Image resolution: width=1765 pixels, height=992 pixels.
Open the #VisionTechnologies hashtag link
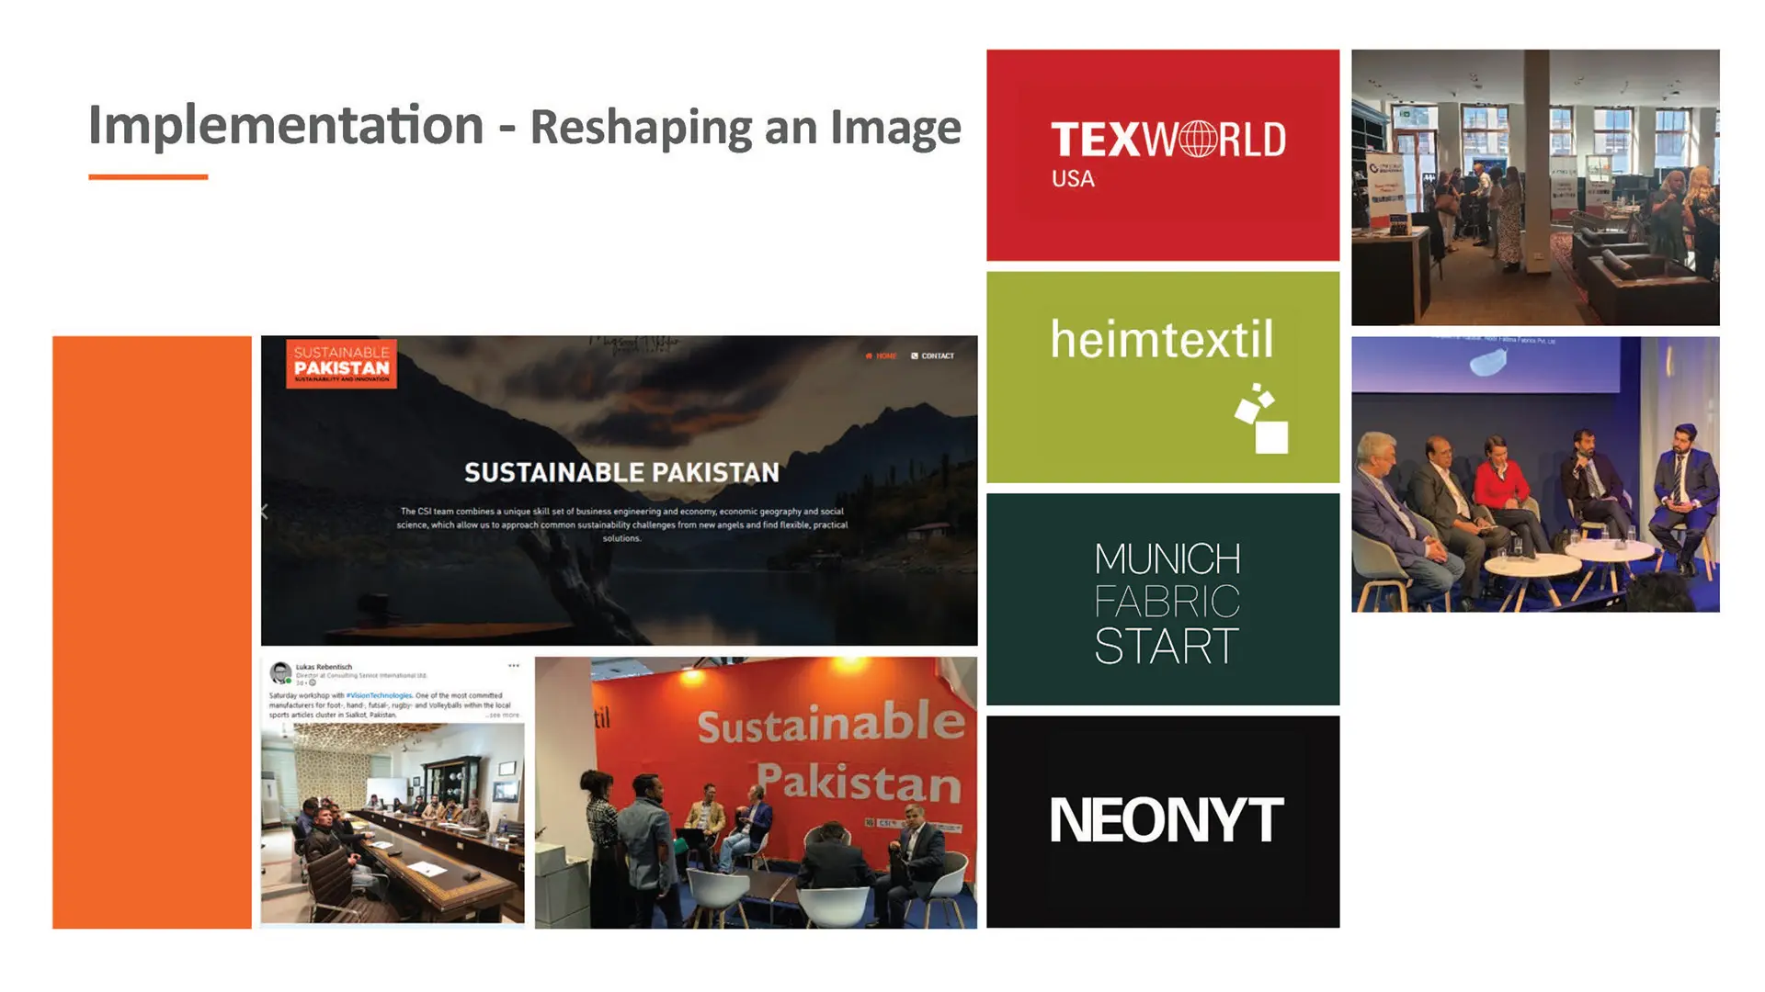pyautogui.click(x=379, y=696)
